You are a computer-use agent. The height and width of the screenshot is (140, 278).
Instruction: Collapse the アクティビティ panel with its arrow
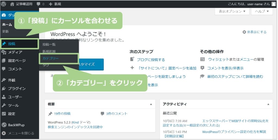click(x=268, y=104)
